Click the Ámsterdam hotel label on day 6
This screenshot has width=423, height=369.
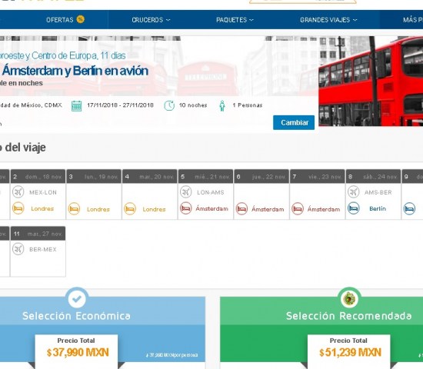268,209
